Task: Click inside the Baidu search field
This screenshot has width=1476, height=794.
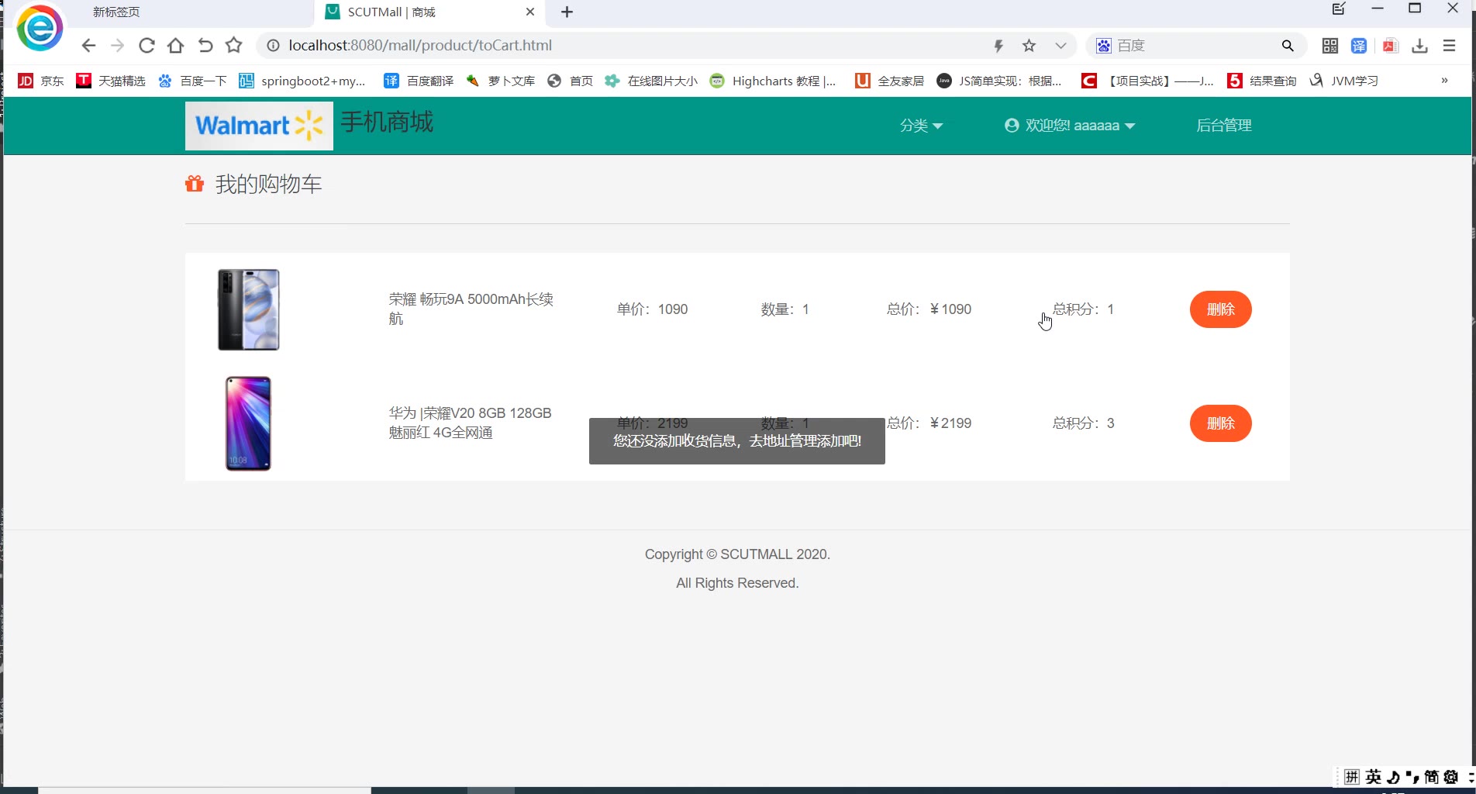Action: point(1195,46)
